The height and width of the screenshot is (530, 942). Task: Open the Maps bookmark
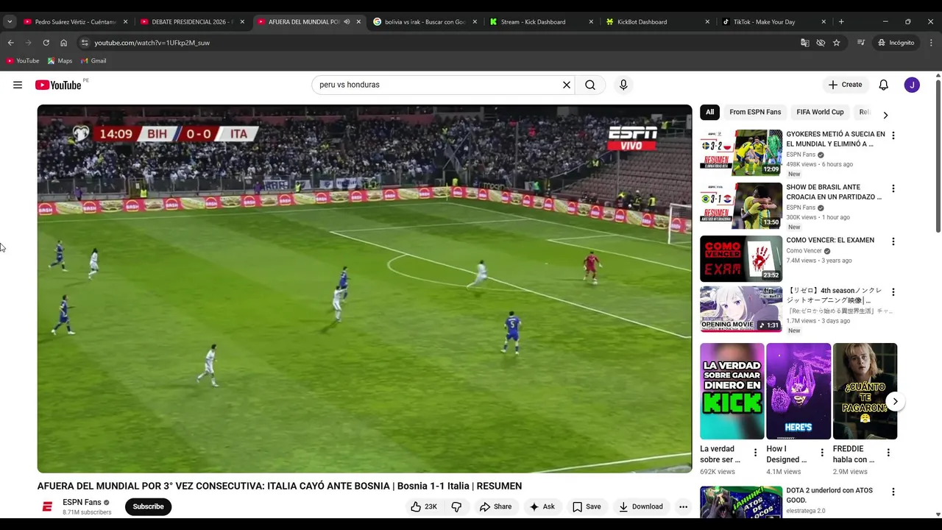click(60, 60)
